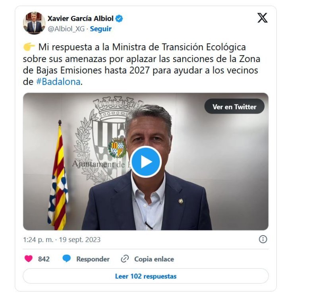Click the X logo icon
Image resolution: width=319 pixels, height=298 pixels.
point(263,18)
